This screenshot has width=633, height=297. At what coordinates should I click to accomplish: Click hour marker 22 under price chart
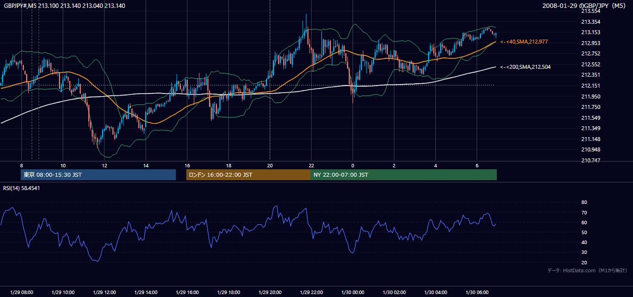coord(311,165)
